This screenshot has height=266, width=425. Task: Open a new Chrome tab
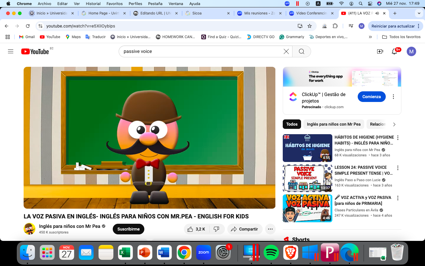pos(395,13)
